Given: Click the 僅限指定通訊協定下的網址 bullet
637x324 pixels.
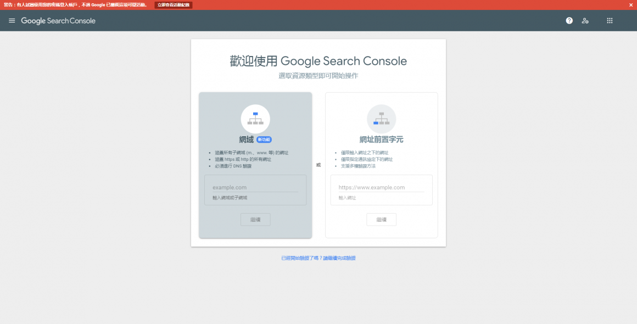Looking at the screenshot, I should (x=367, y=160).
